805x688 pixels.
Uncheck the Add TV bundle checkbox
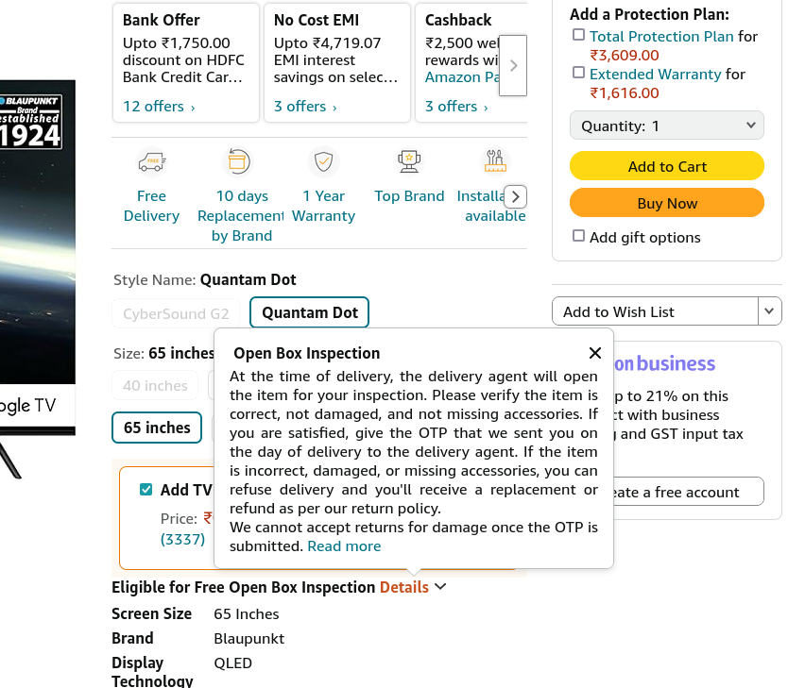(146, 490)
